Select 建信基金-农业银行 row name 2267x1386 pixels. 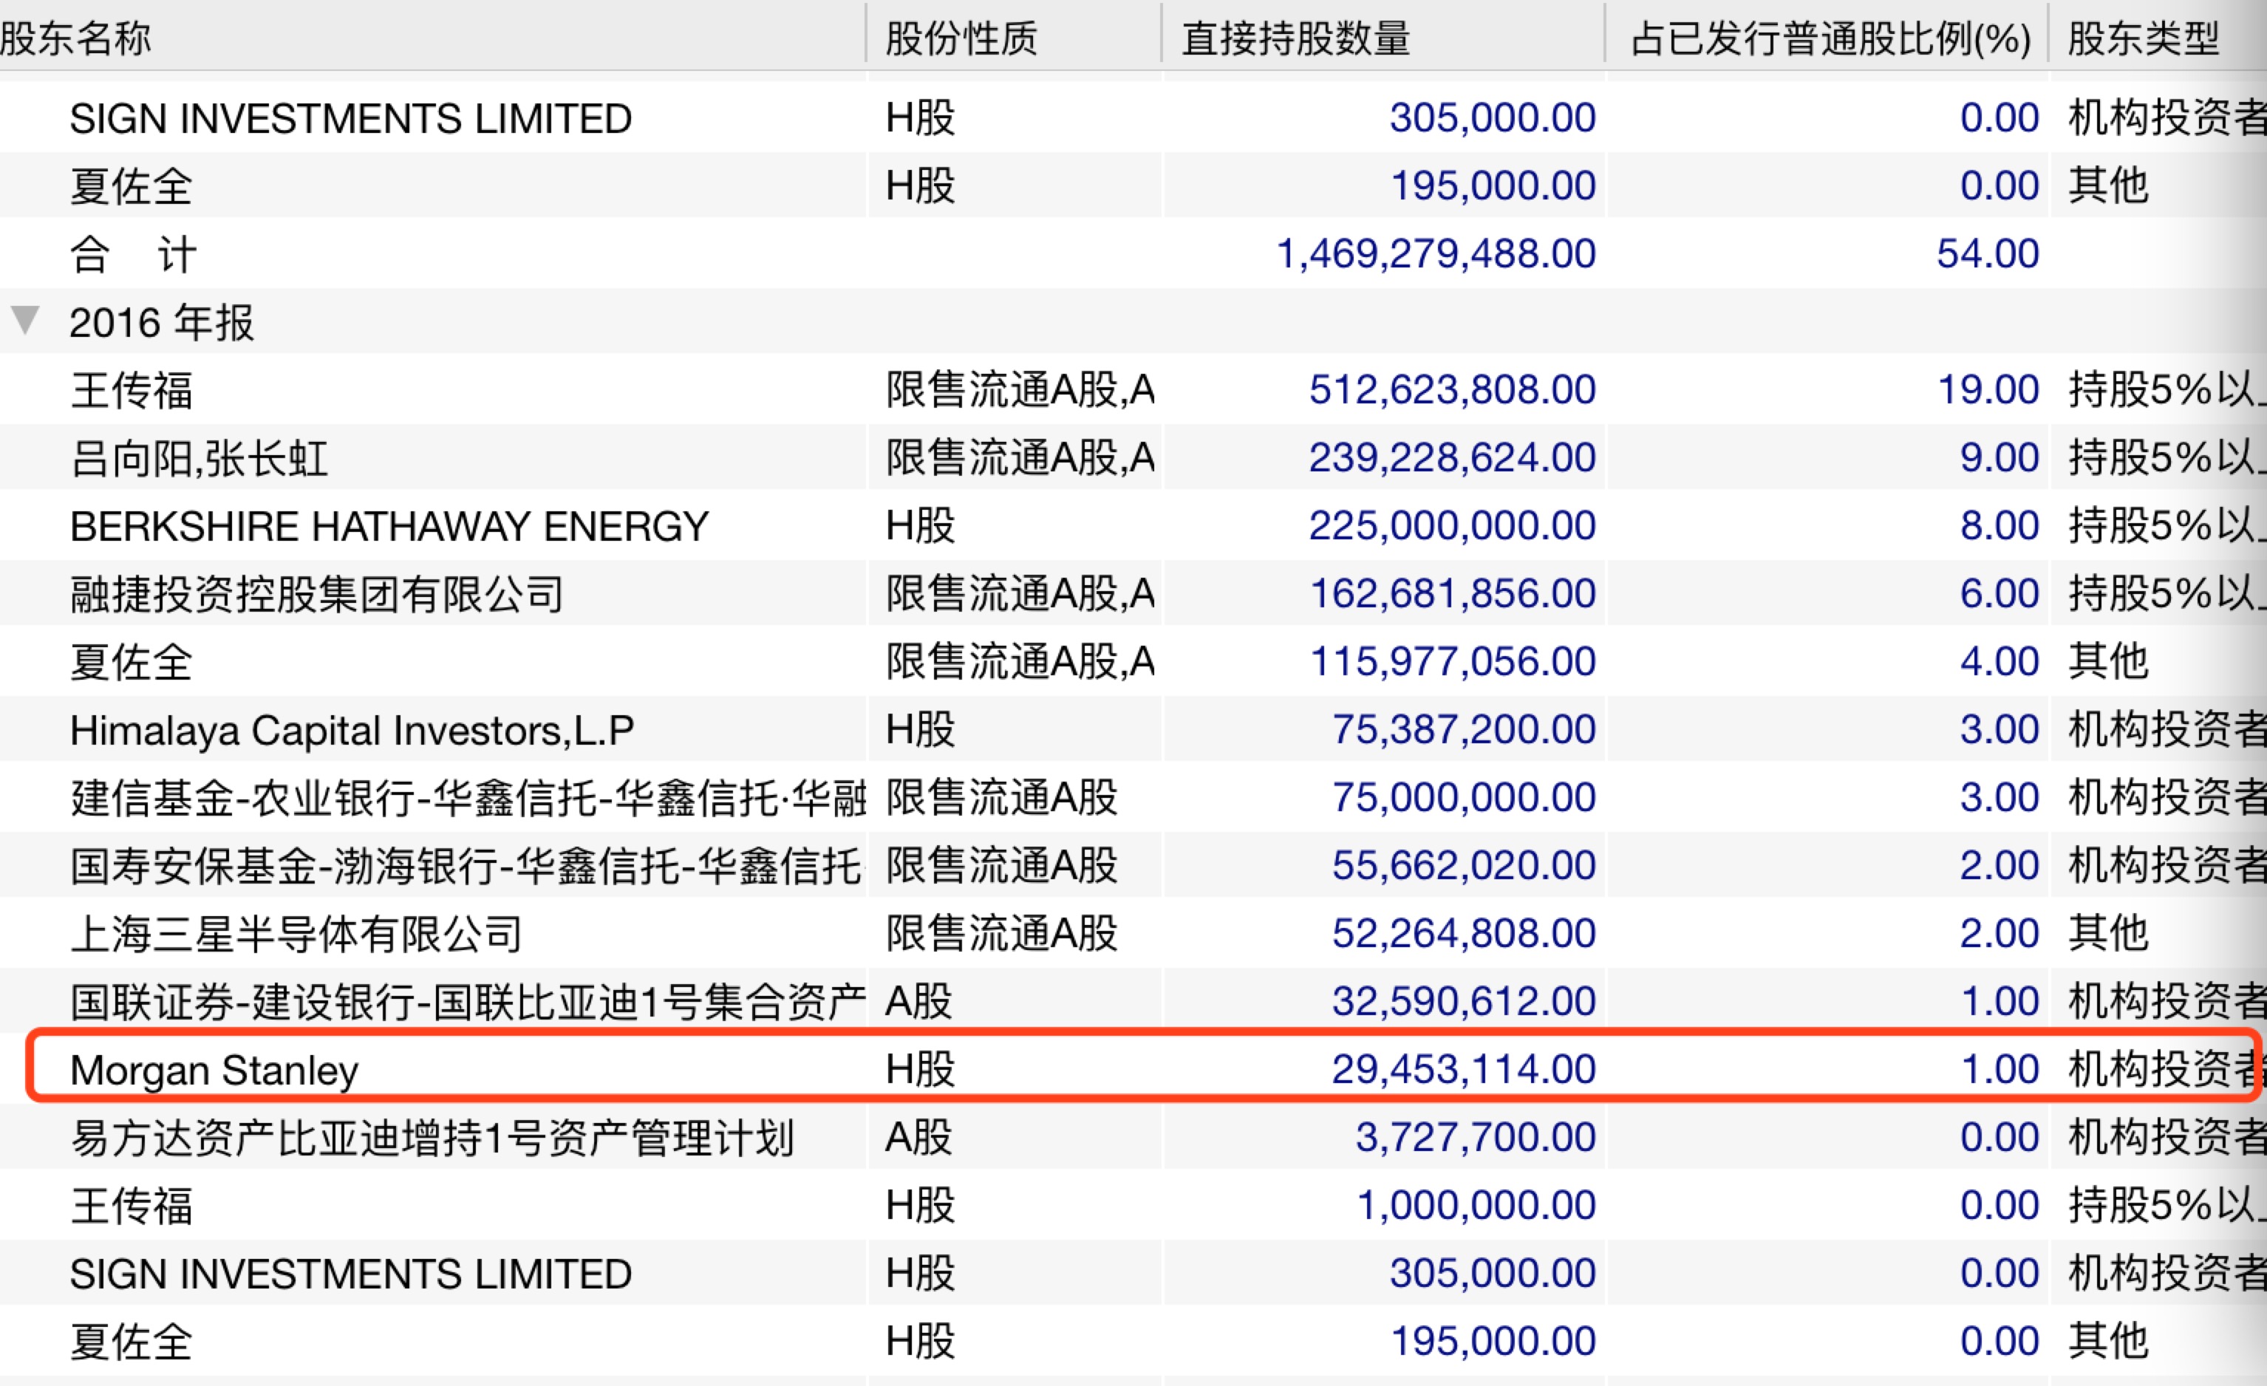[468, 797]
